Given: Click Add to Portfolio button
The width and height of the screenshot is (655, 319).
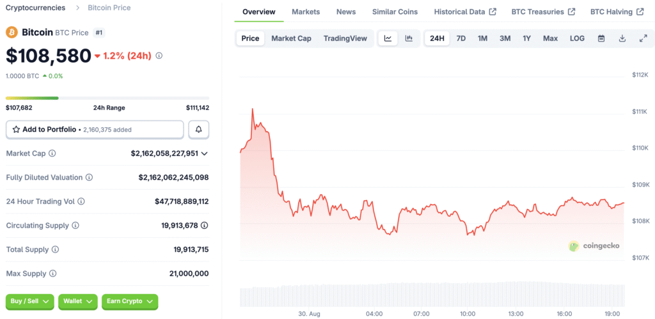Looking at the screenshot, I should [x=95, y=129].
